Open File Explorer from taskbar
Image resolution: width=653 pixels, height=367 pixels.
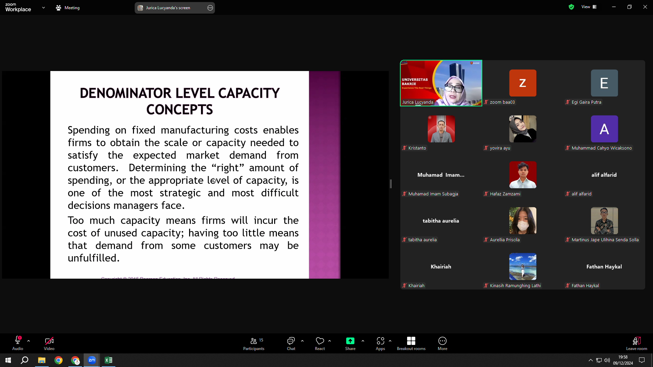[41, 360]
